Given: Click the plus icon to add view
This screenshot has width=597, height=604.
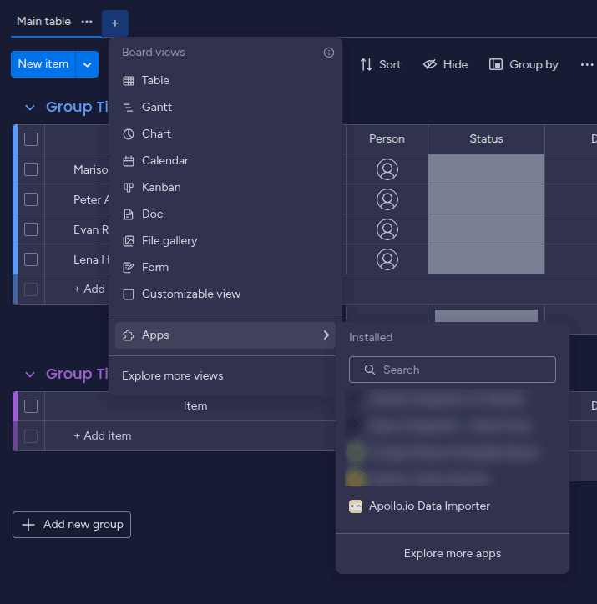Looking at the screenshot, I should (115, 23).
